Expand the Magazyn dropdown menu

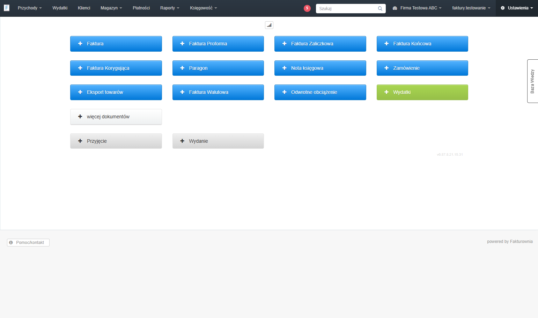tap(111, 8)
